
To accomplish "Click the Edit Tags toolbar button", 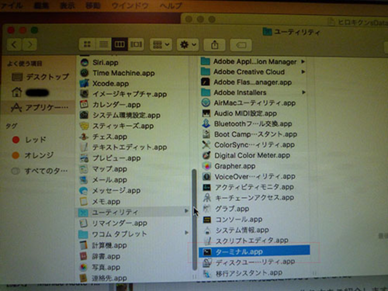I will point(241,45).
